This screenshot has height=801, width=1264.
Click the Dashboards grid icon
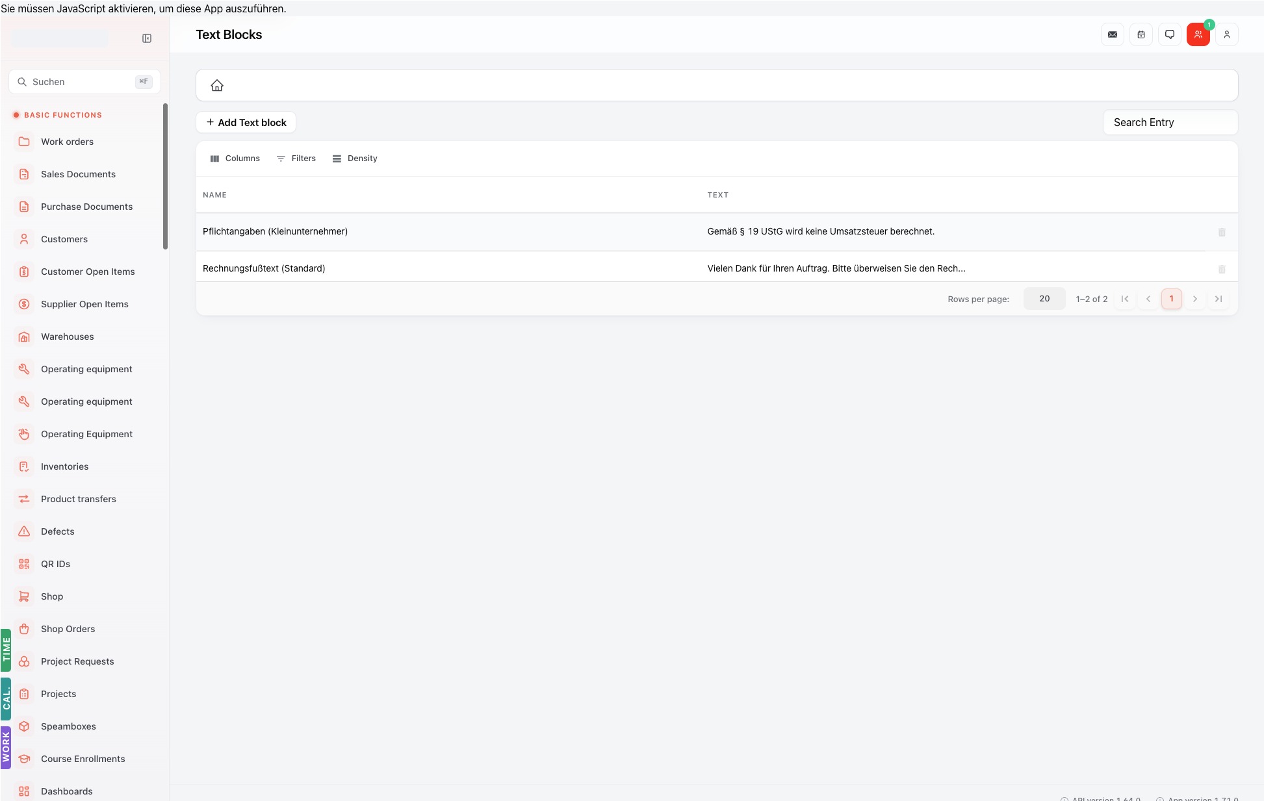(x=24, y=791)
